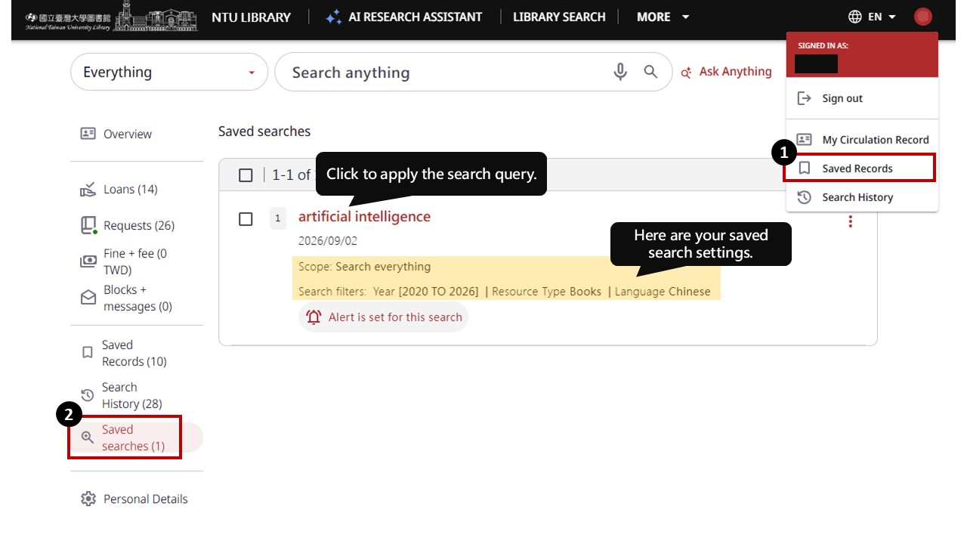Viewport: 967px width, 544px height.
Task: Expand the Everything search scope dropdown
Action: coord(169,73)
